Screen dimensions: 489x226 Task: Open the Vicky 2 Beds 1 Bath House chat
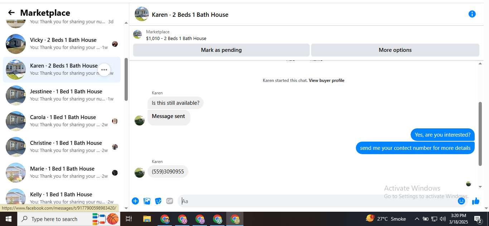62,44
